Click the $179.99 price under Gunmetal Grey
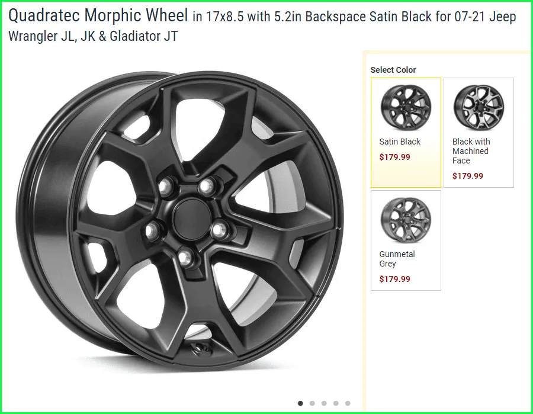The image size is (533, 414). click(394, 279)
